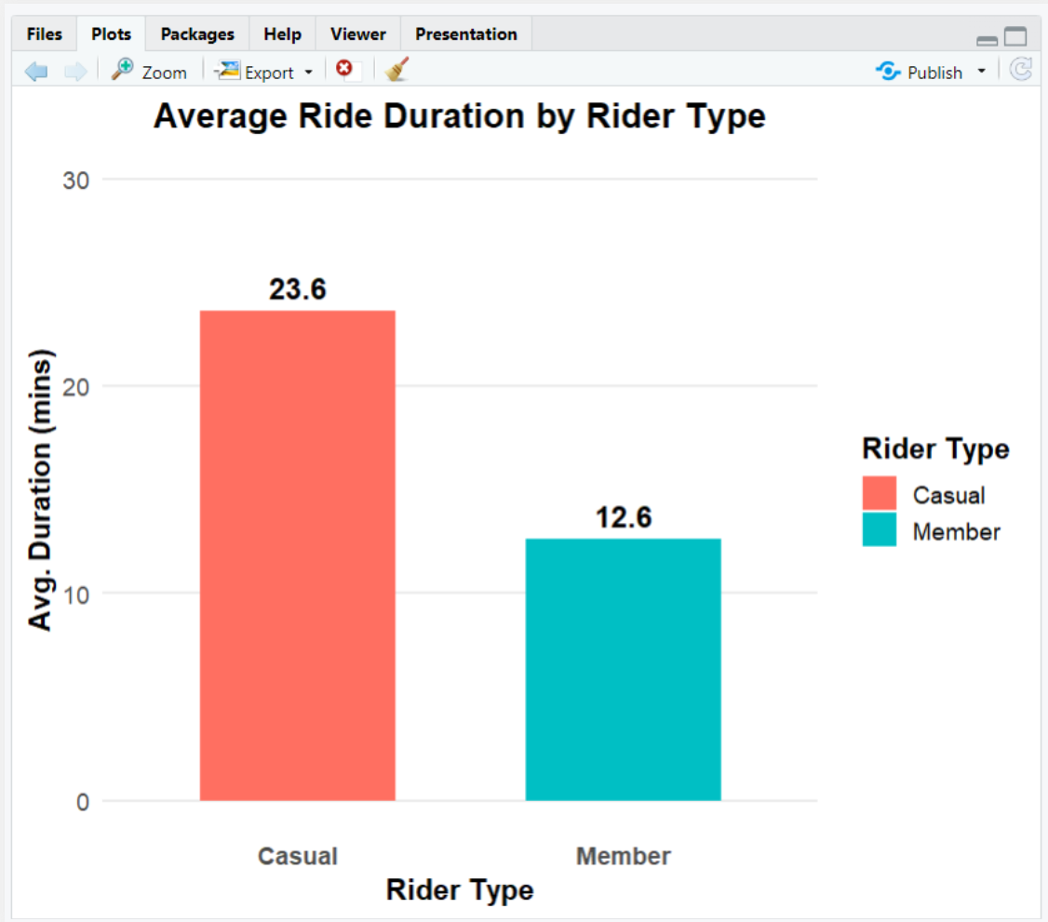
Task: Go to the Presentation tab
Action: point(465,33)
